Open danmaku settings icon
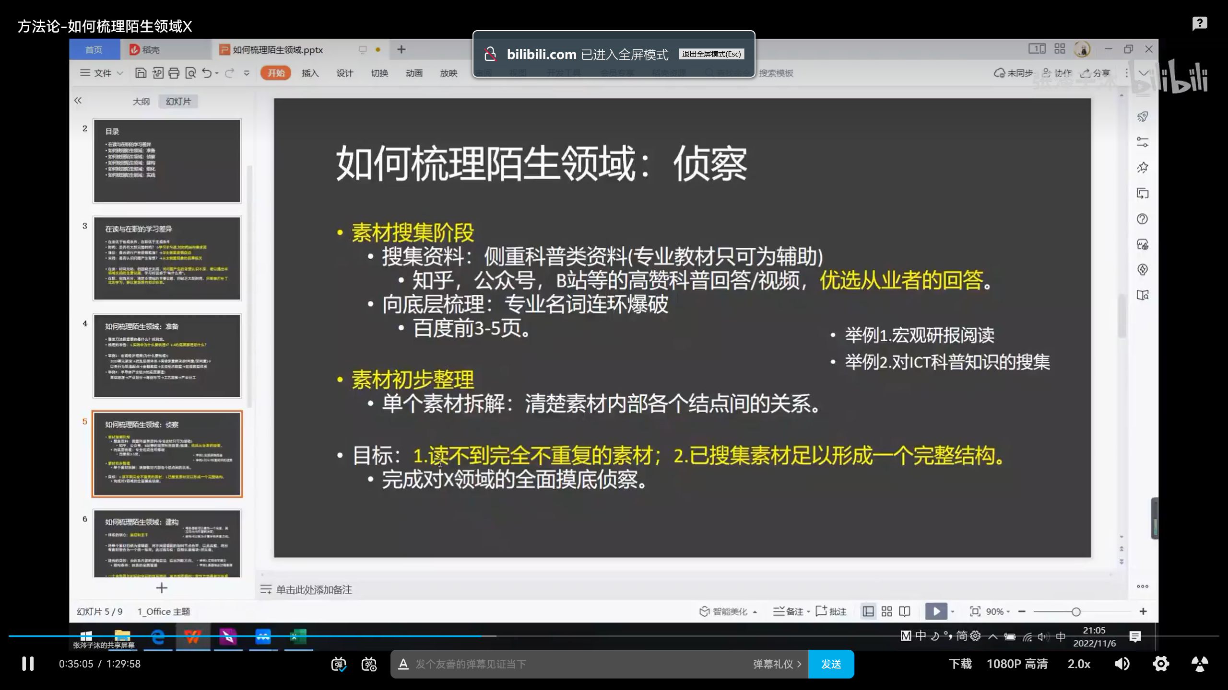Viewport: 1228px width, 690px height. coord(368,664)
